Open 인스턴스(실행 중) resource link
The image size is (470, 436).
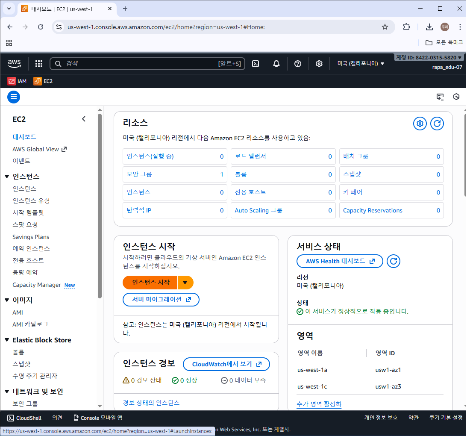coord(150,156)
